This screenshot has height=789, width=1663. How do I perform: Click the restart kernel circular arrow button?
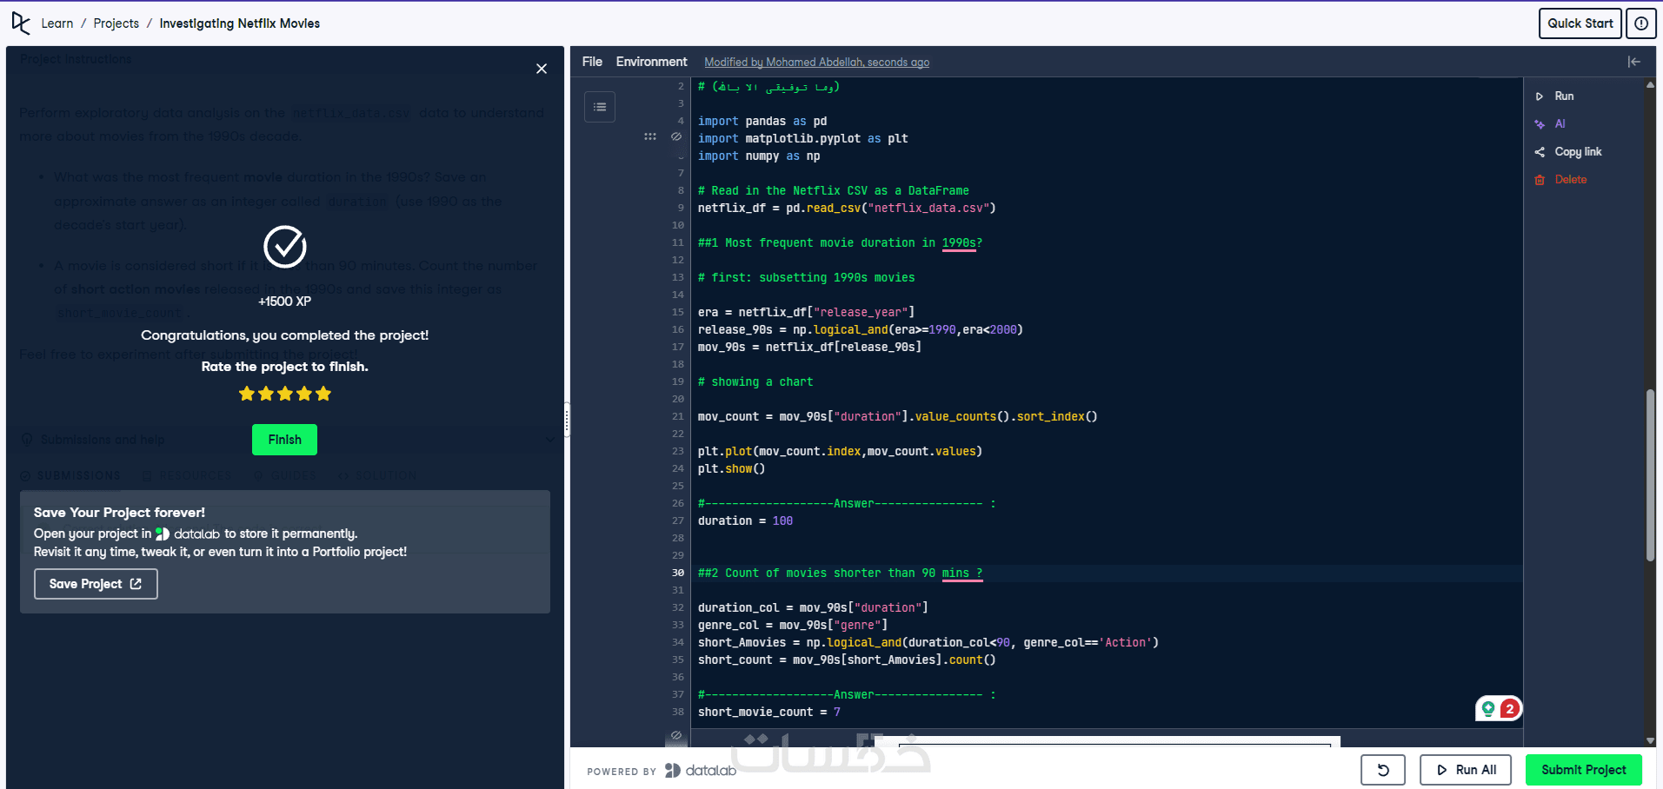pyautogui.click(x=1383, y=770)
